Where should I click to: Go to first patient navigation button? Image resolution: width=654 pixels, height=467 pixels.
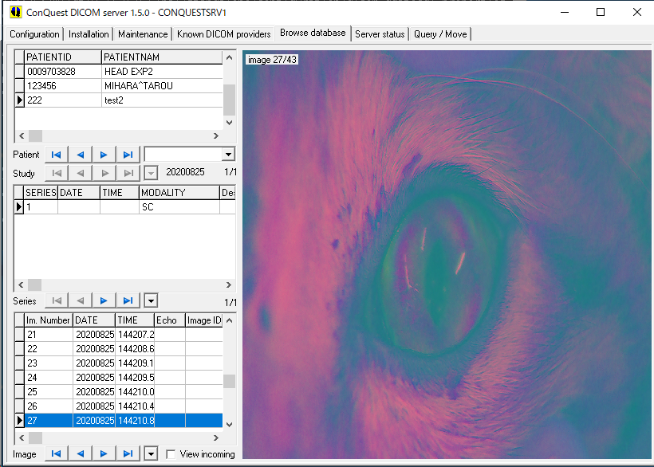pyautogui.click(x=57, y=155)
